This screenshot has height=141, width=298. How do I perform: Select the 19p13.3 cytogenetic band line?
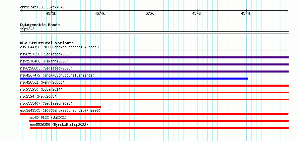point(154,33)
